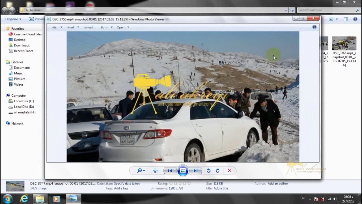Click 'Specify date taken' field
Screen dimensions: 362x204
pyautogui.click(x=127, y=184)
